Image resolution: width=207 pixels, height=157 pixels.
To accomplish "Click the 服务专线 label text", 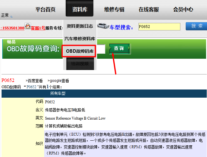I will [54, 28].
